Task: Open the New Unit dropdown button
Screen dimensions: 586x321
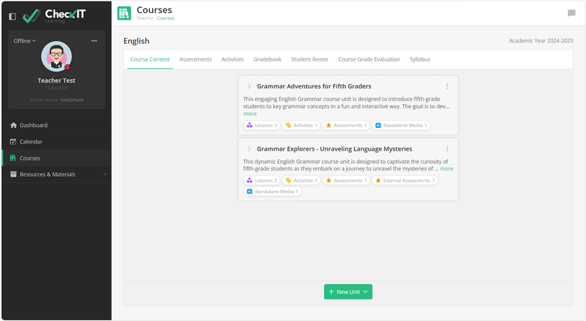Action: 348,292
